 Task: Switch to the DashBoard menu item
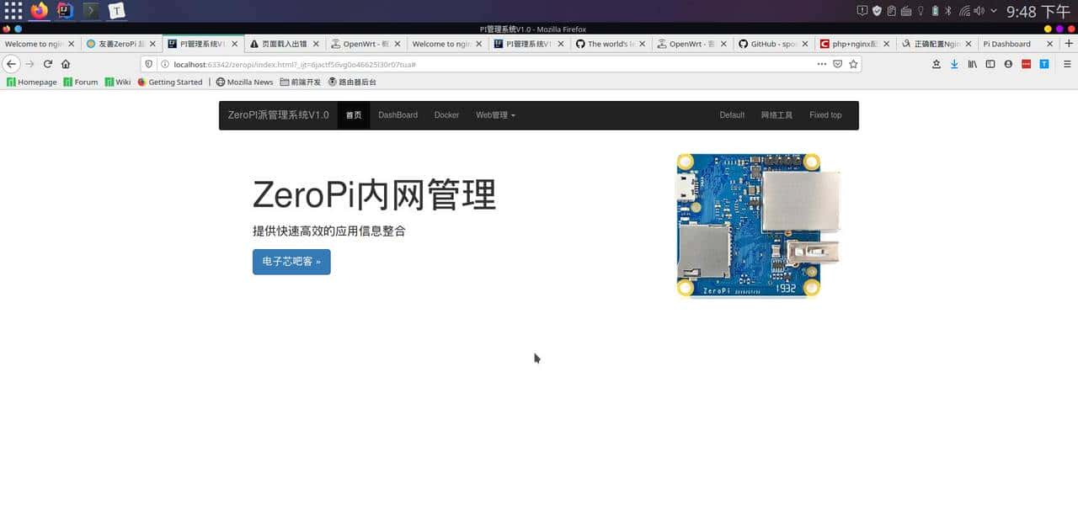point(398,115)
